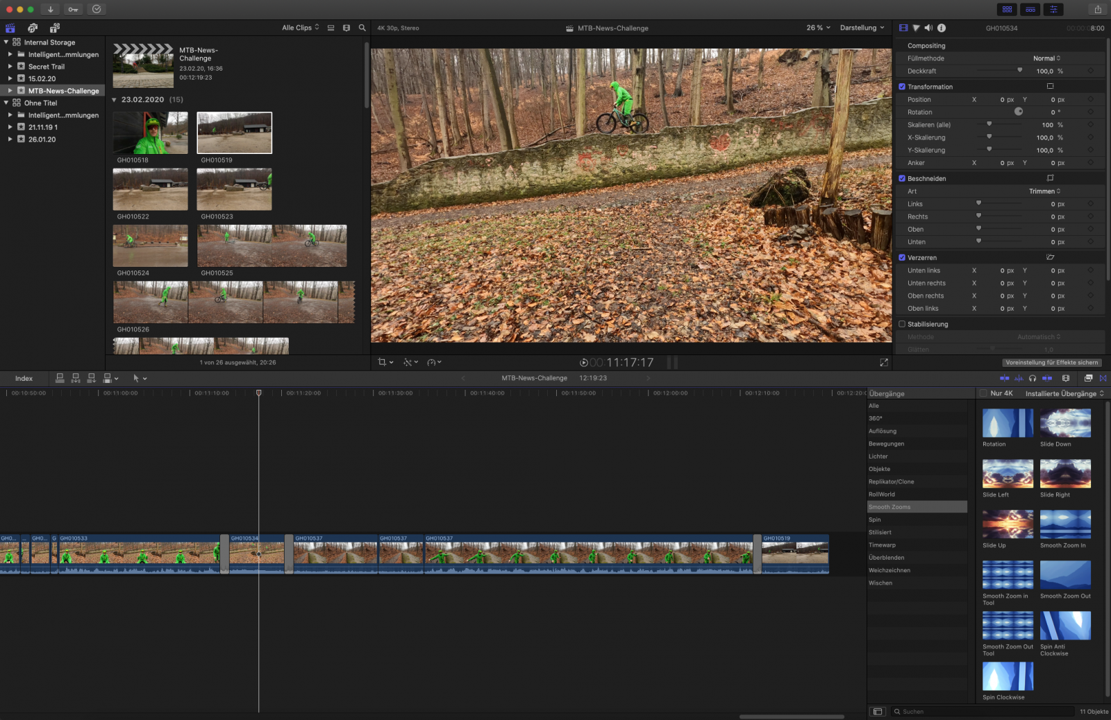Open the keyword editor key icon
This screenshot has width=1111, height=720.
pos(73,9)
